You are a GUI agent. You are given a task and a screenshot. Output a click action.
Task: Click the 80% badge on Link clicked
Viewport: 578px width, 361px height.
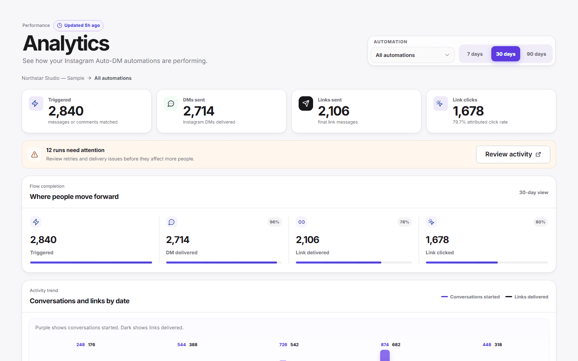point(541,222)
